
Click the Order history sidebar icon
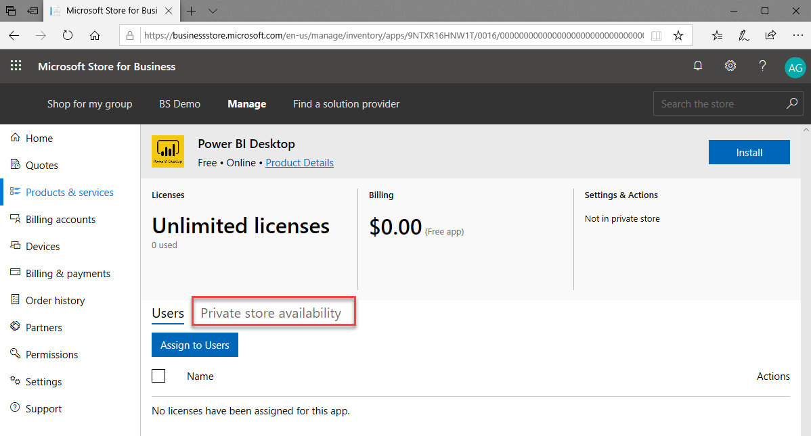[x=16, y=299]
